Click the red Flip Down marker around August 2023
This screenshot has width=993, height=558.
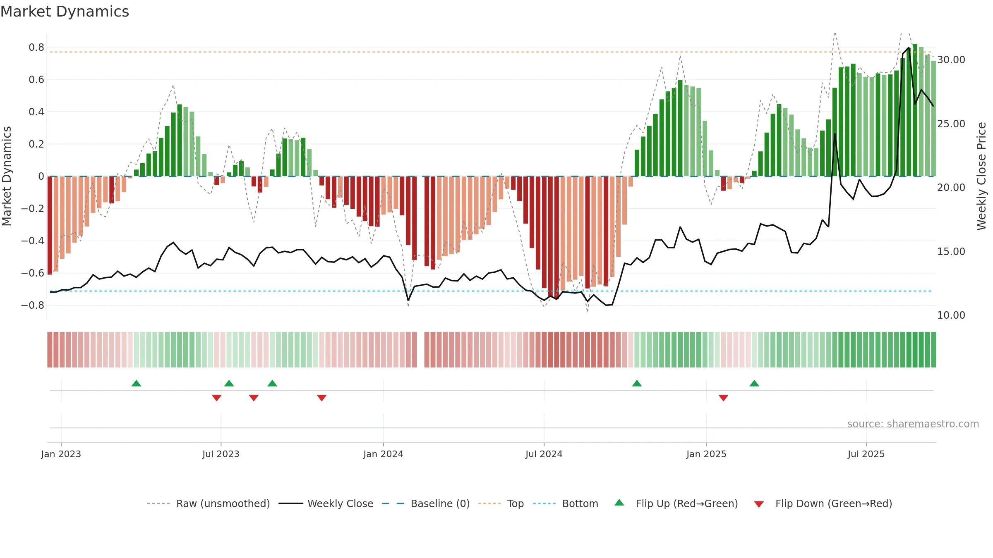[254, 398]
